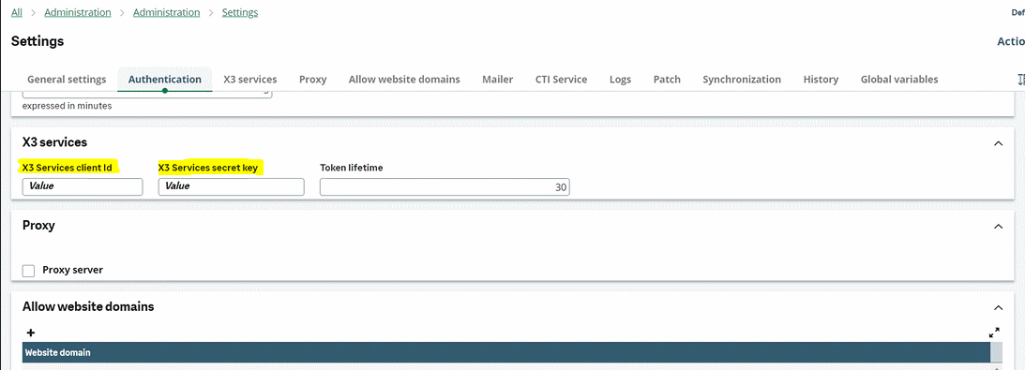Go to the Synchronization tab
The height and width of the screenshot is (370, 1025).
click(741, 79)
